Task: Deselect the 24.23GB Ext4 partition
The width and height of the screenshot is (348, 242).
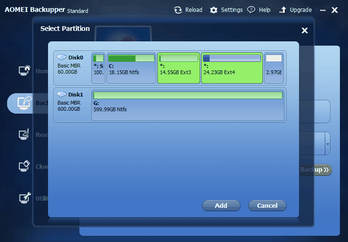Action: (x=232, y=68)
